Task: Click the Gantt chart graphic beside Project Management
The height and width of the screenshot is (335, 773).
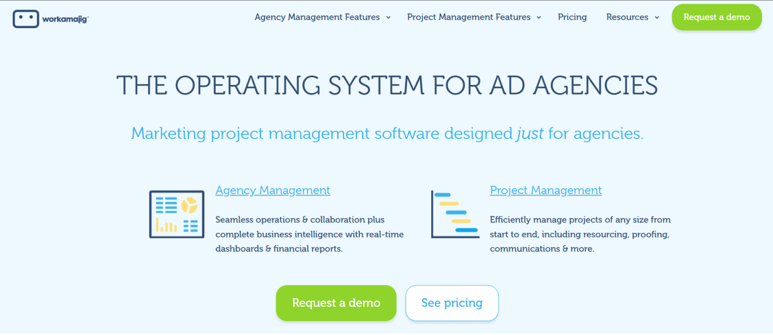Action: pos(454,212)
